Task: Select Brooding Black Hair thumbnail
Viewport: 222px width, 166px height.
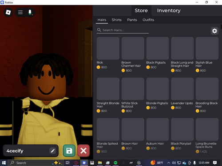Action: click(x=207, y=89)
